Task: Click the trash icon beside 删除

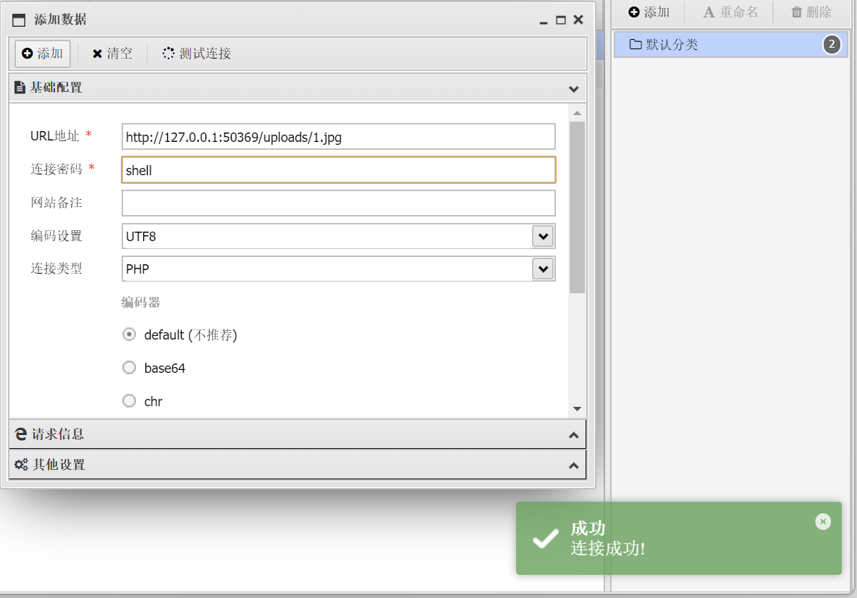Action: (797, 12)
